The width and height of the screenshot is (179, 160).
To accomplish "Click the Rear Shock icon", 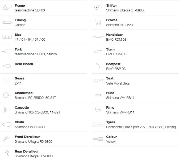I will 7,66.
